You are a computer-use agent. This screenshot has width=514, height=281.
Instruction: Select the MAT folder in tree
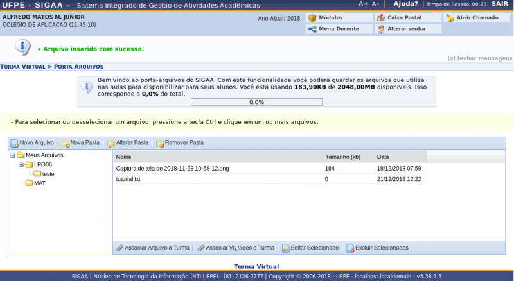click(x=39, y=183)
